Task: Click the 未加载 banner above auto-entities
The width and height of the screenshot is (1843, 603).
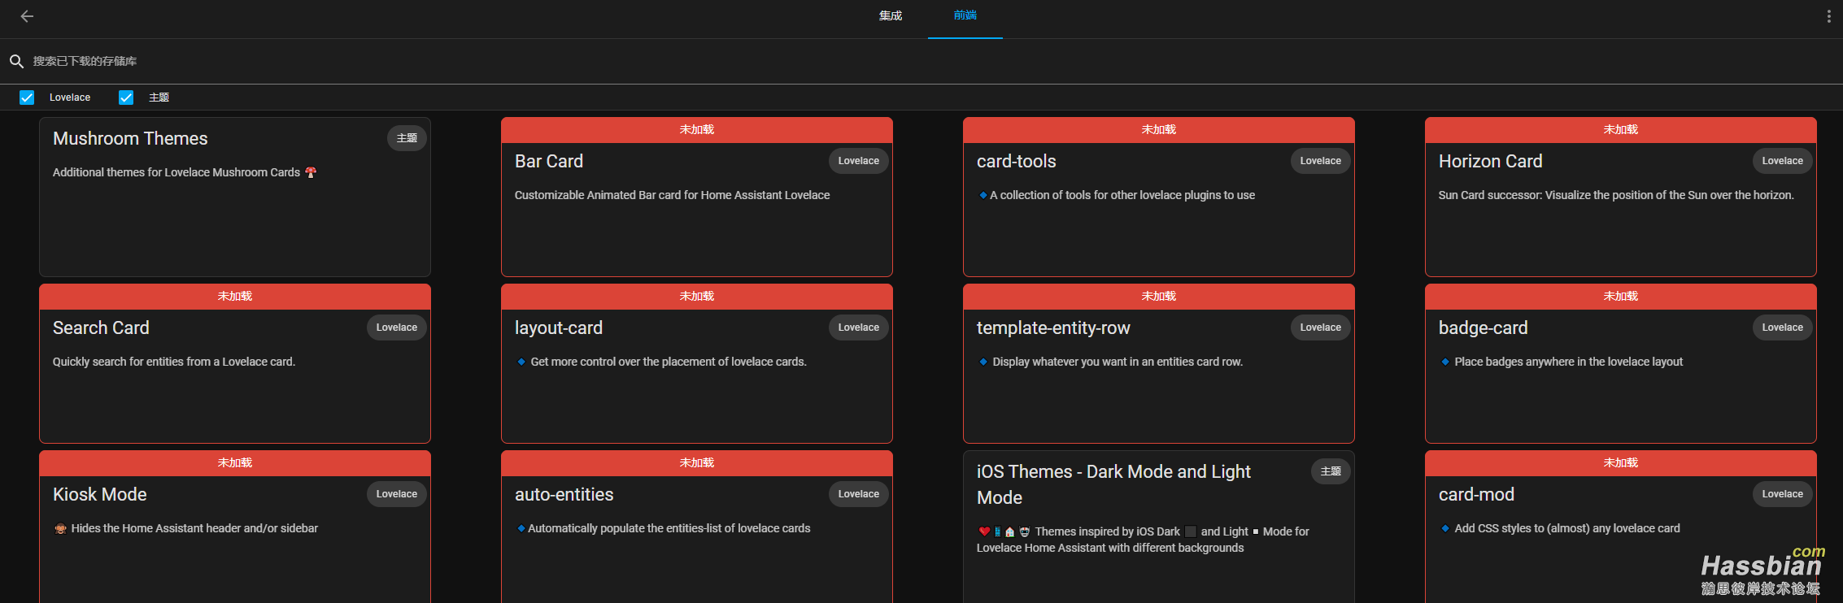Action: click(x=697, y=463)
